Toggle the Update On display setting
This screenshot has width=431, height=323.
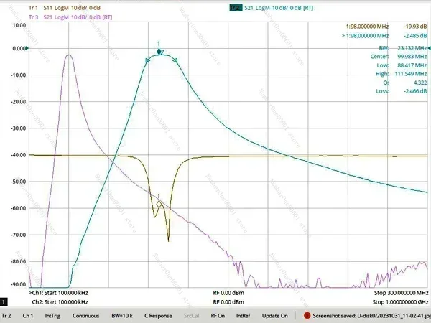click(275, 316)
